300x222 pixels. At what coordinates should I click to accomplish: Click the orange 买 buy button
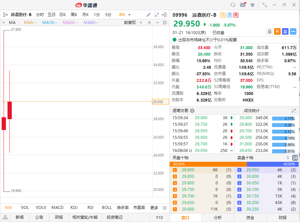tap(277, 31)
